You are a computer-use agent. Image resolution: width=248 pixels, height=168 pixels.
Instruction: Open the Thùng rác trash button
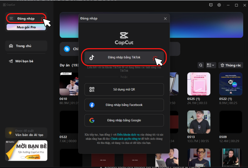[231, 65]
